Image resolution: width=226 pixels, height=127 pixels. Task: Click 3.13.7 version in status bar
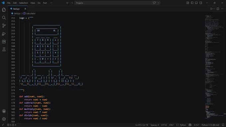click(x=196, y=125)
